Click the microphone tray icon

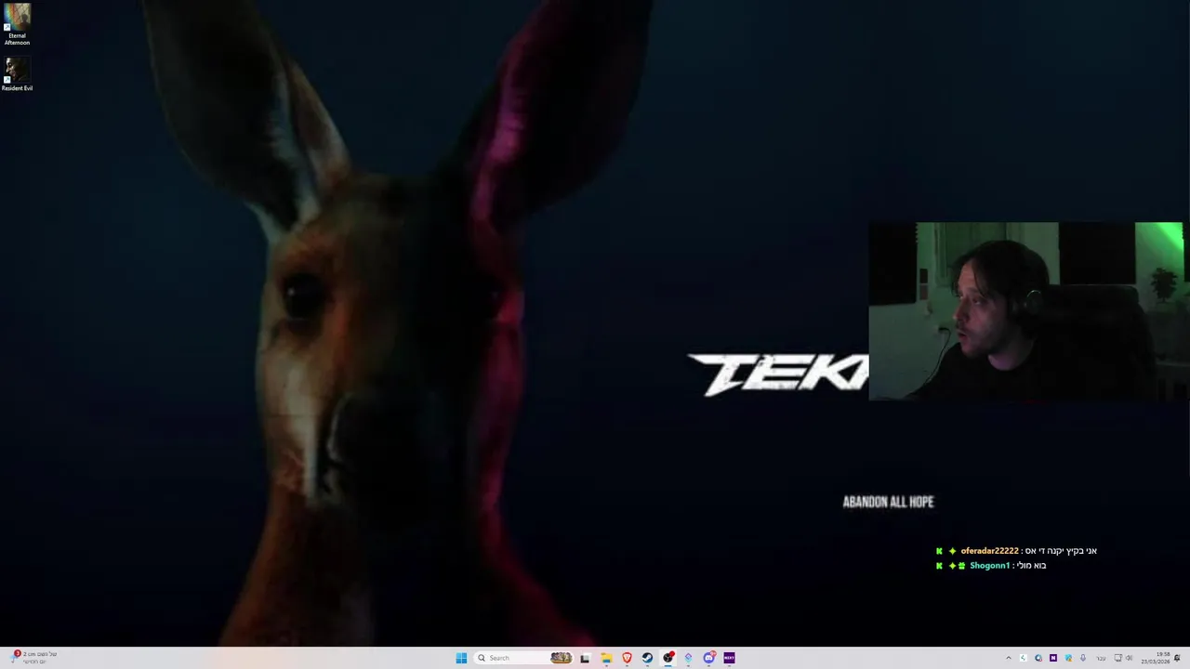pyautogui.click(x=1083, y=658)
